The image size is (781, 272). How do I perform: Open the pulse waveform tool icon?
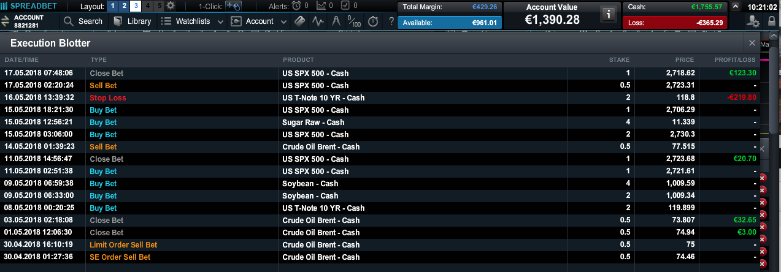coord(318,21)
